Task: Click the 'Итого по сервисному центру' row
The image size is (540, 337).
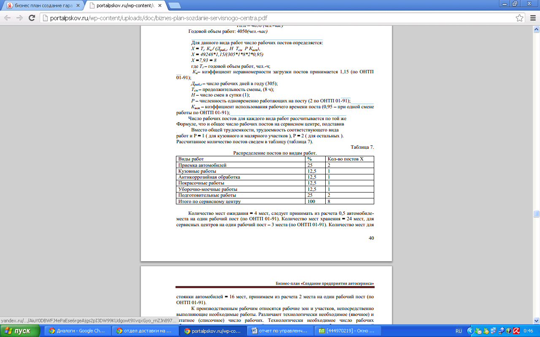Action: click(275, 201)
